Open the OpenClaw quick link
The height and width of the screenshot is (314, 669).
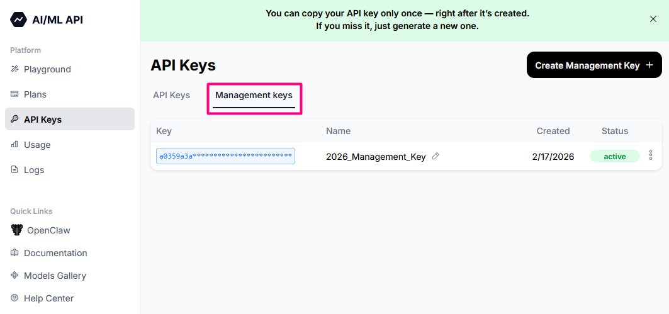[48, 230]
